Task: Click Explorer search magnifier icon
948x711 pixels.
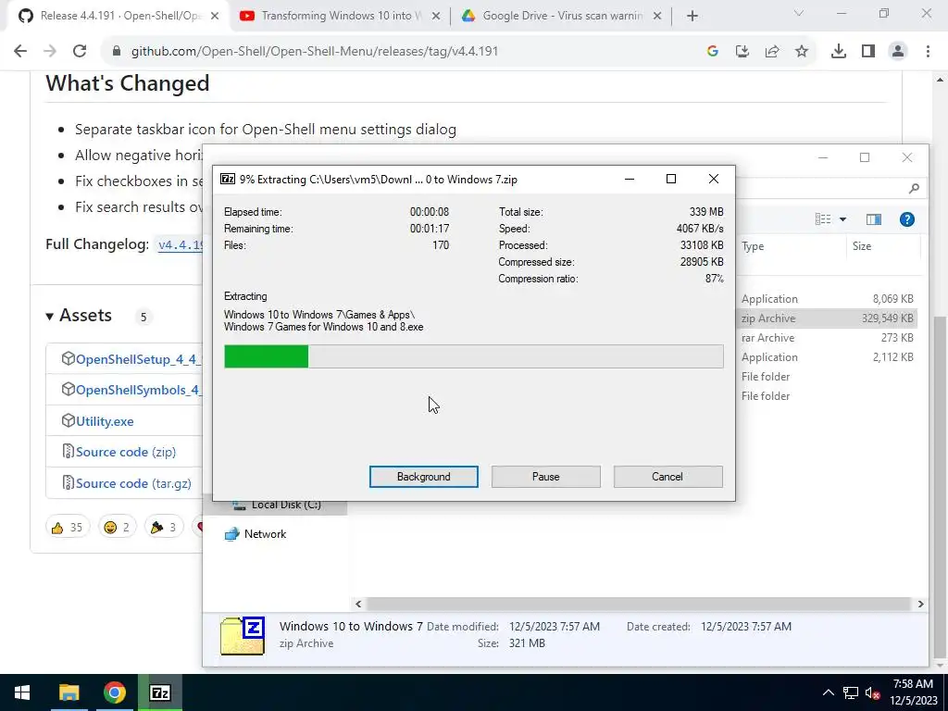Action: [x=914, y=189]
